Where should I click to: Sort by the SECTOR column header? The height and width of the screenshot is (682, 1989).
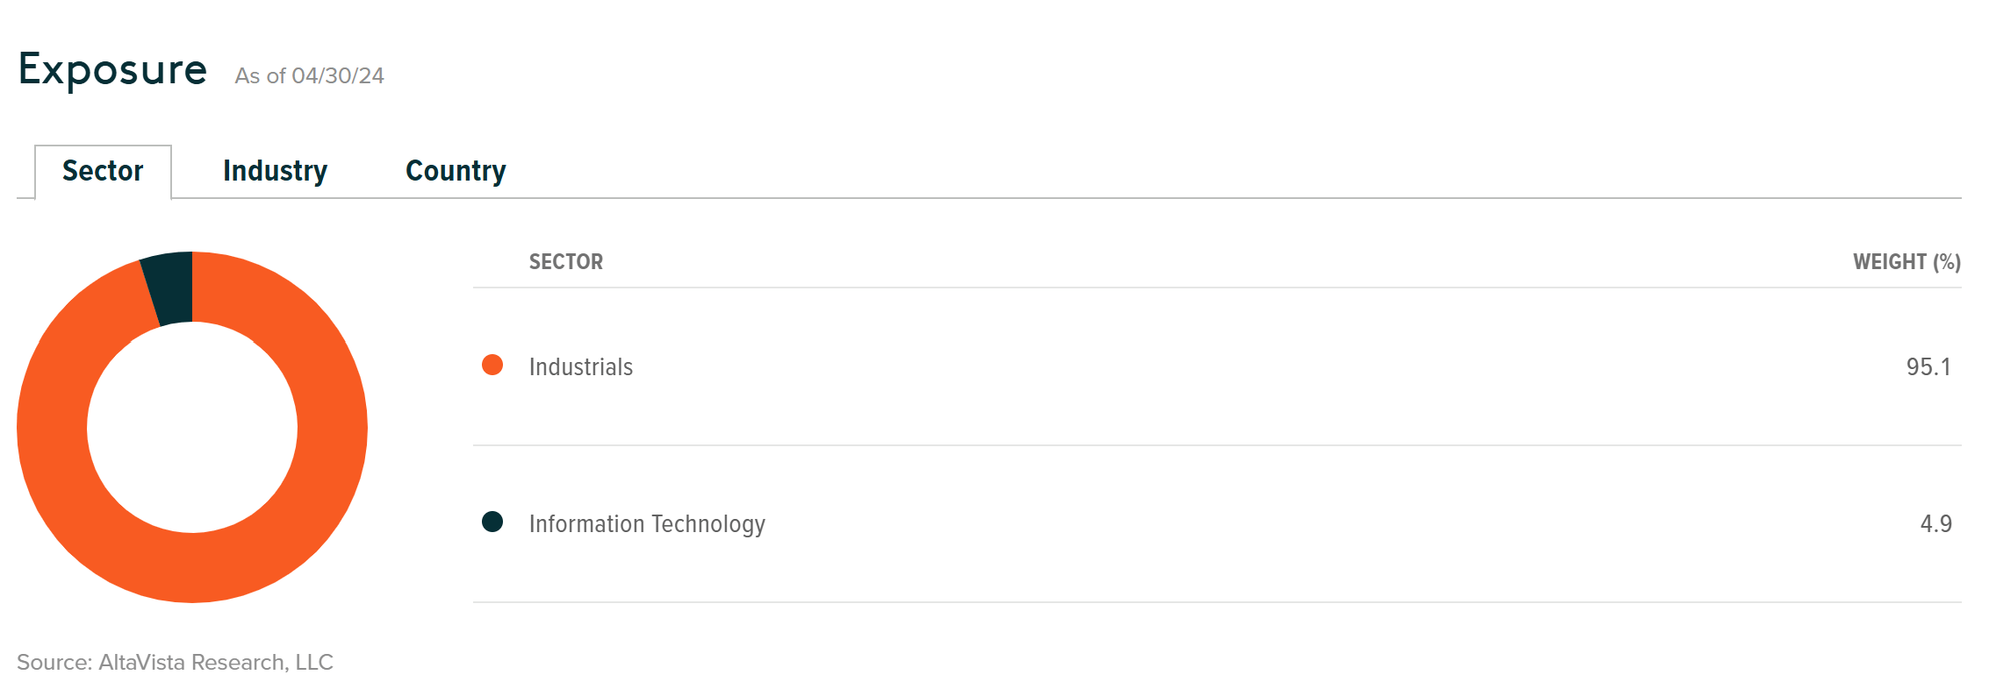pos(566,262)
